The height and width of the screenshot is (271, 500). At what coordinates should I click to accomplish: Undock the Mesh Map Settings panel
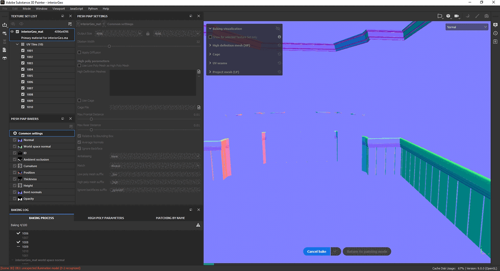(191, 16)
